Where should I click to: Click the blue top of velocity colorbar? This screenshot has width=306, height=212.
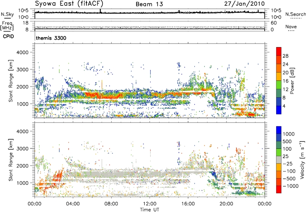(x=279, y=130)
